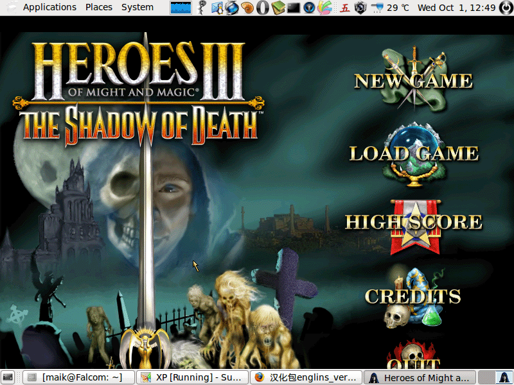
Task: Click the hooded figure icon in bottom-right panel
Action: [504, 377]
